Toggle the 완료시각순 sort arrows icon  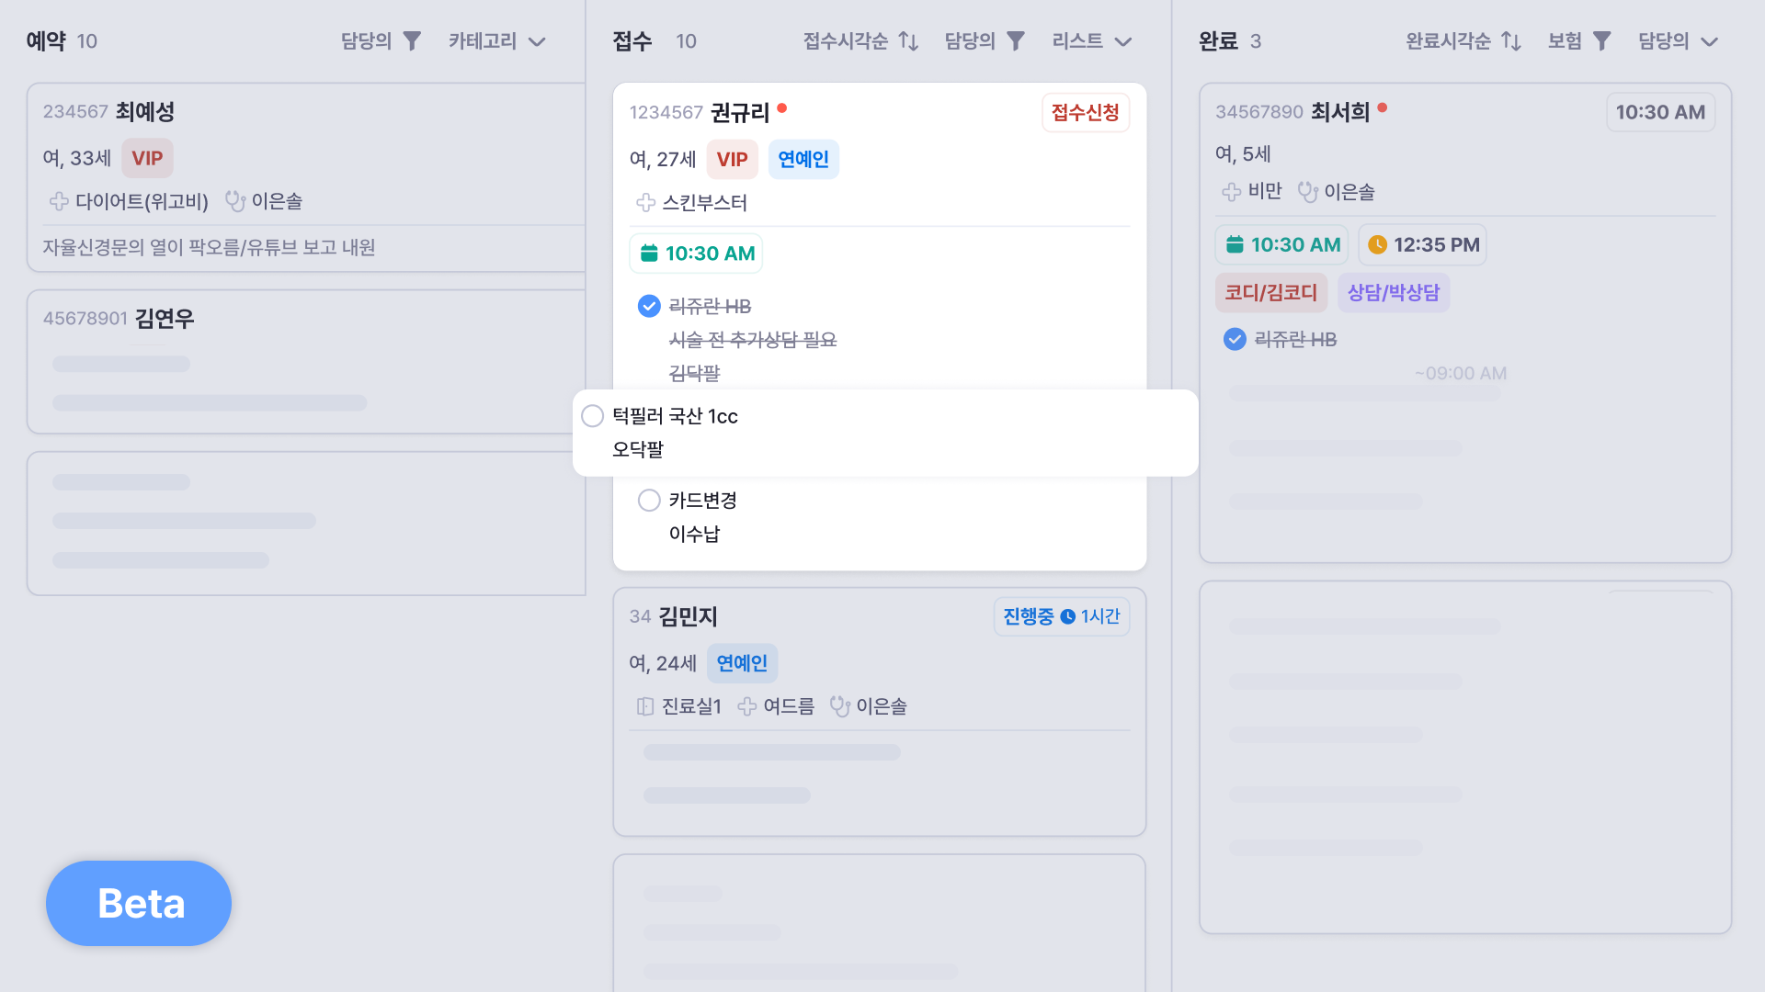tap(1511, 41)
